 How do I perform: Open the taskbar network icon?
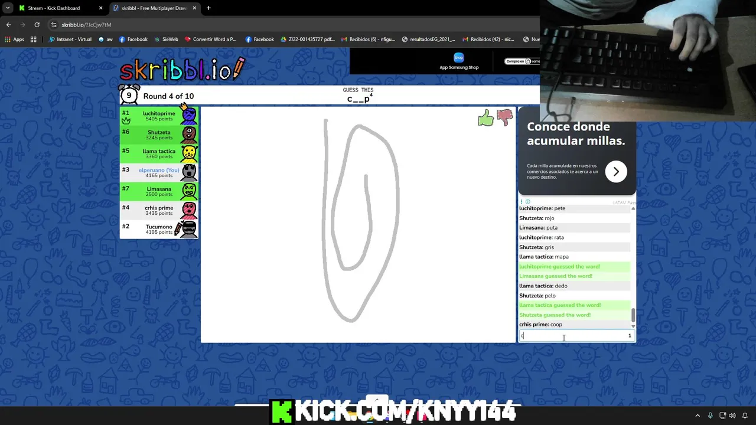click(723, 416)
